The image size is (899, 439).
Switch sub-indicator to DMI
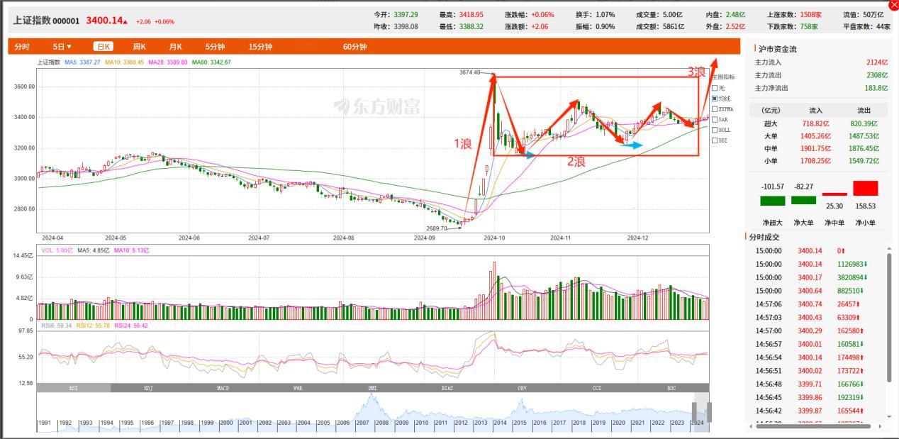coord(373,388)
